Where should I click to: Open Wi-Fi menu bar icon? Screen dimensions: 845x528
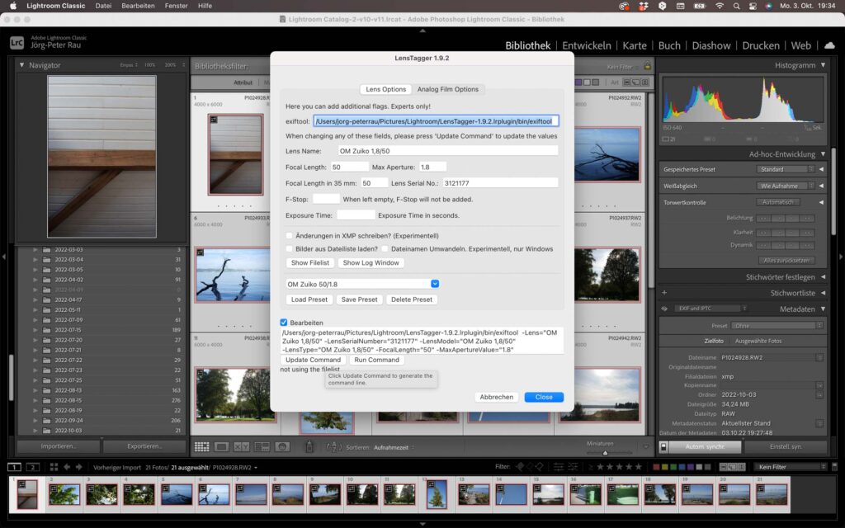(720, 6)
